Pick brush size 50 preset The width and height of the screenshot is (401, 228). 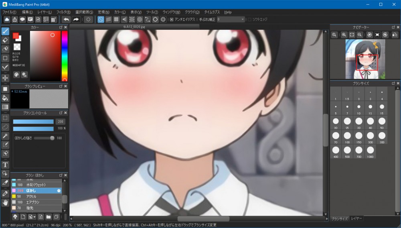(x=382, y=123)
